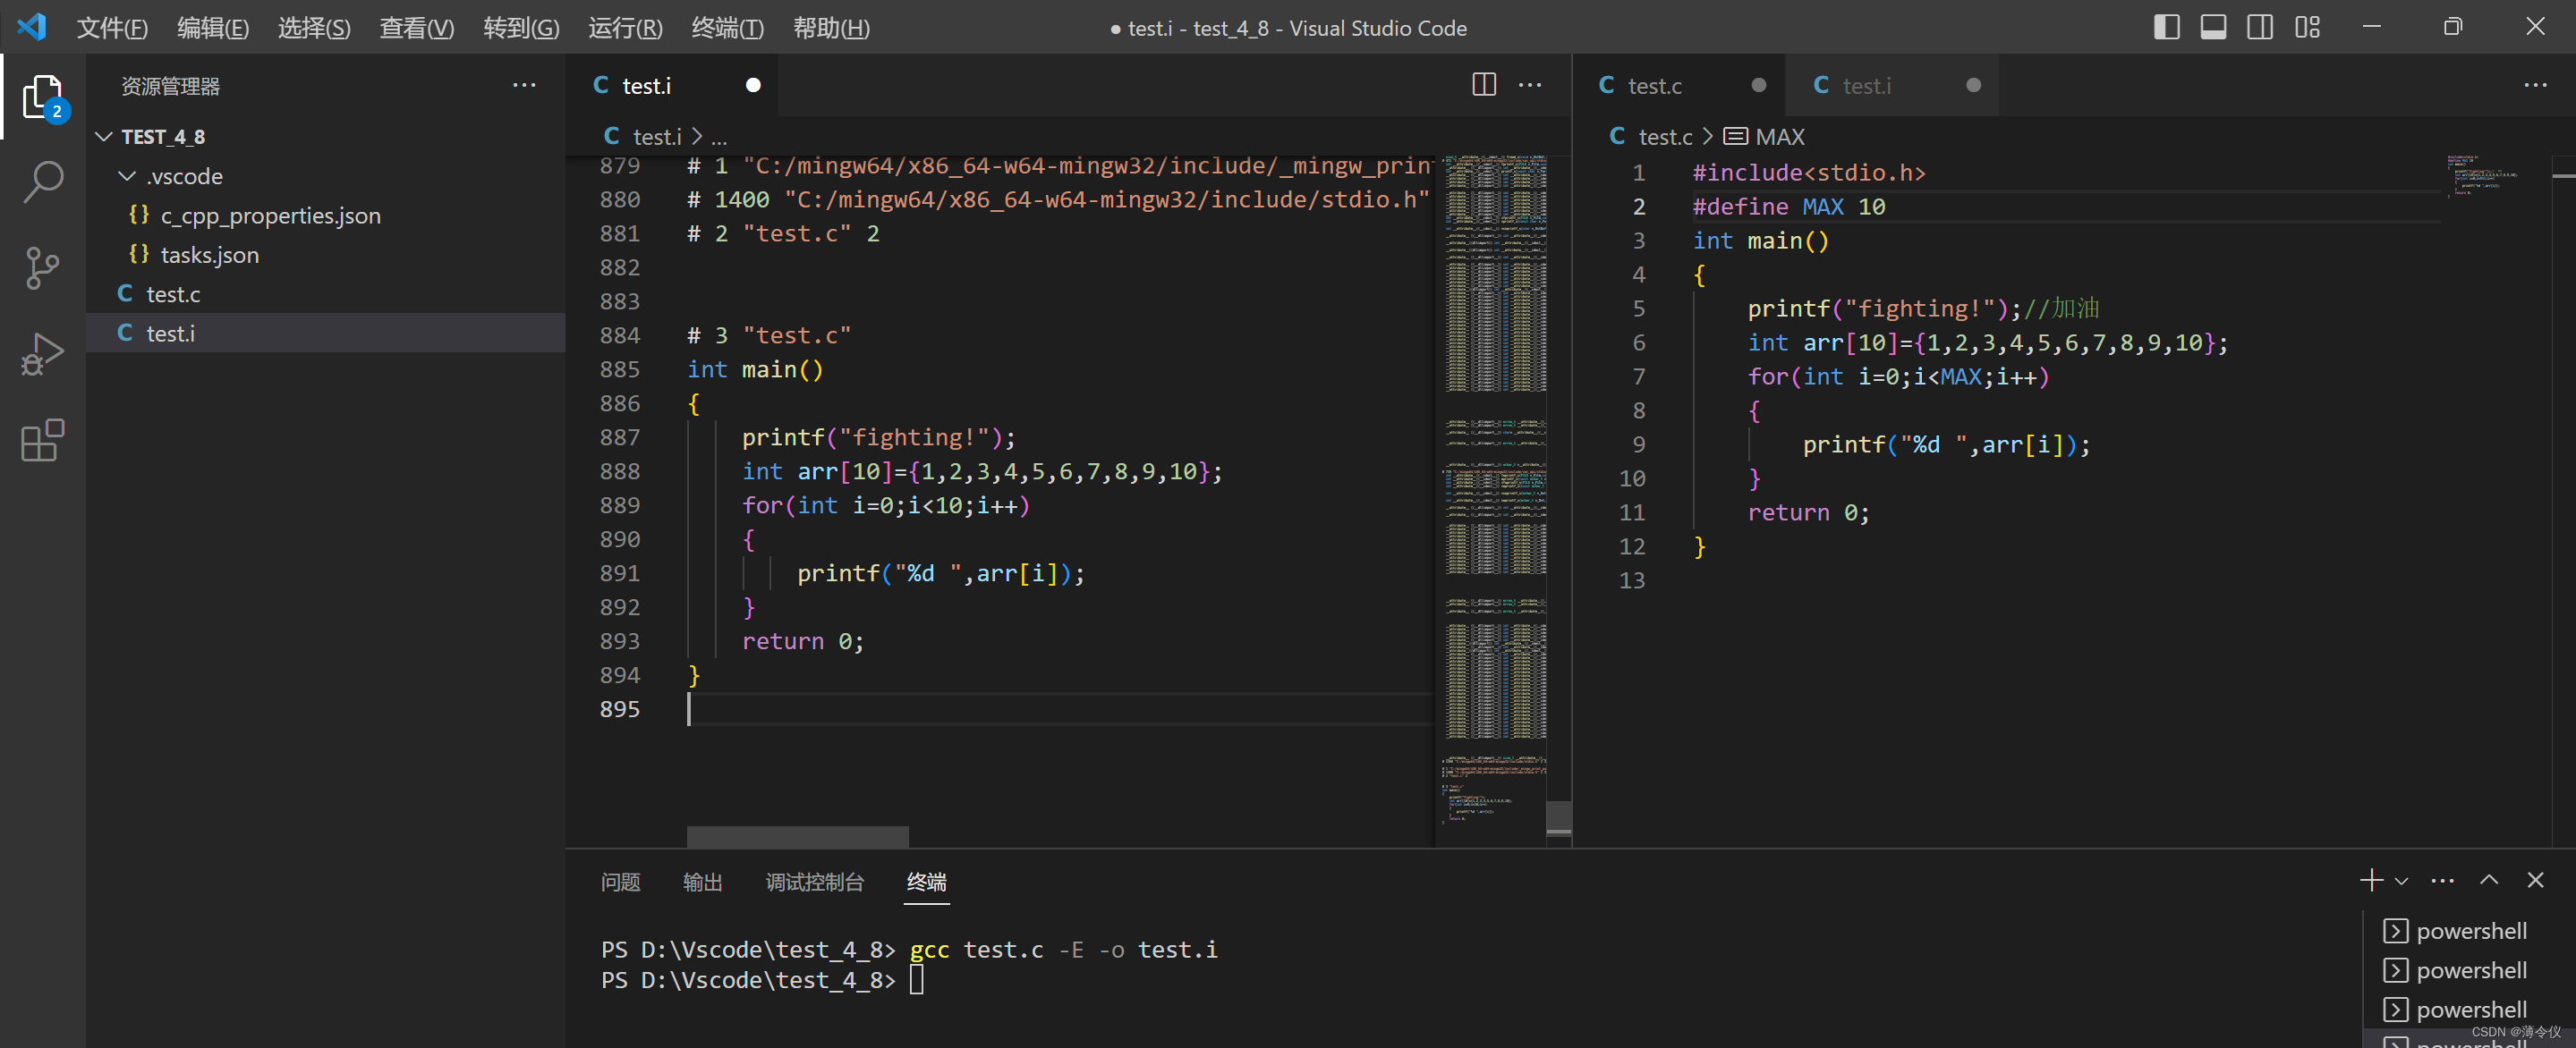Open customize layout icon in title bar
The width and height of the screenshot is (2576, 1048).
(2307, 27)
